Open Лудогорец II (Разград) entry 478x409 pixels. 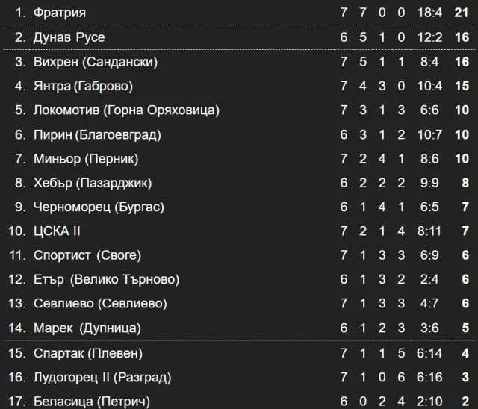pos(102,378)
